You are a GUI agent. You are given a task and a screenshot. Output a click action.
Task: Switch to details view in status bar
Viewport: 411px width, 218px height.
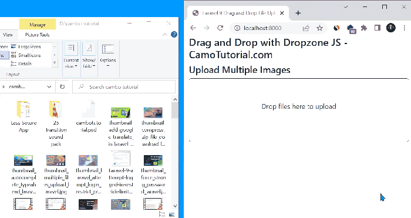point(162,214)
